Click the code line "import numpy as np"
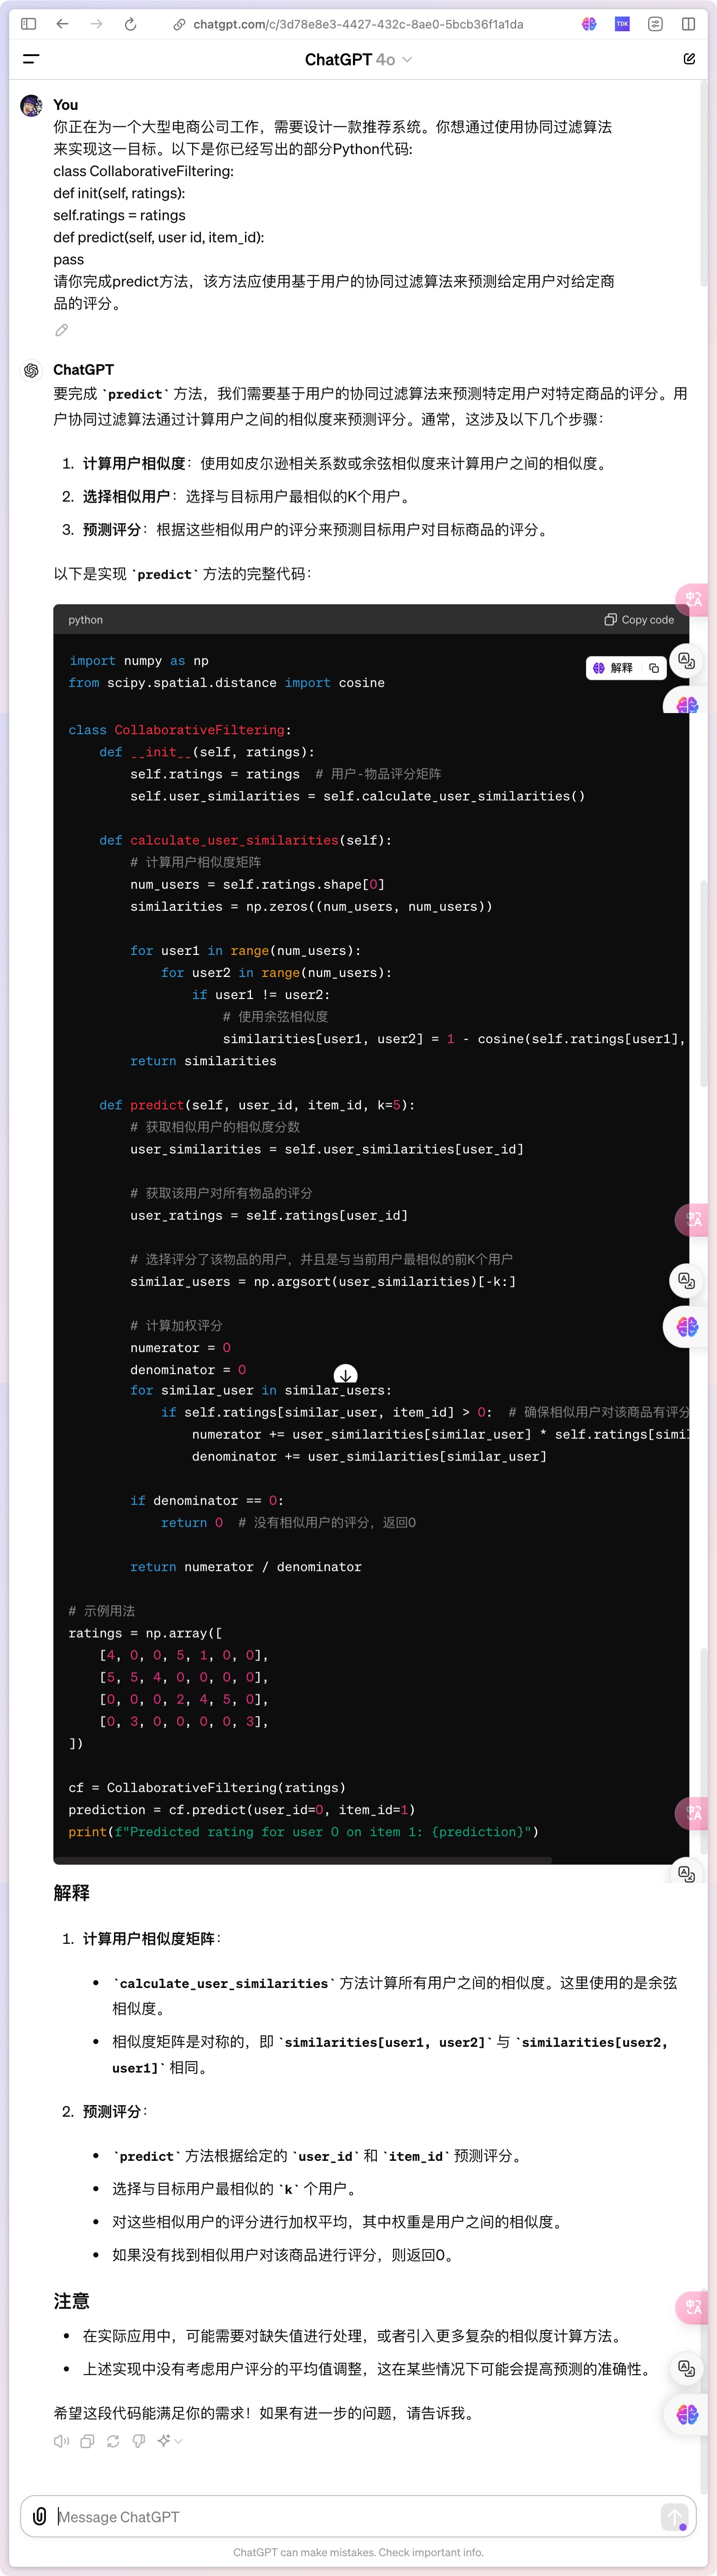 tap(139, 661)
